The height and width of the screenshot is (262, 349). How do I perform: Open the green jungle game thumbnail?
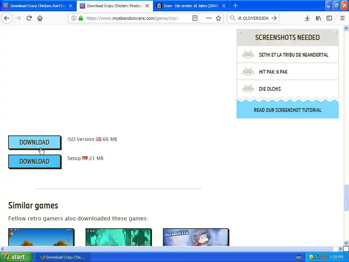click(x=118, y=237)
